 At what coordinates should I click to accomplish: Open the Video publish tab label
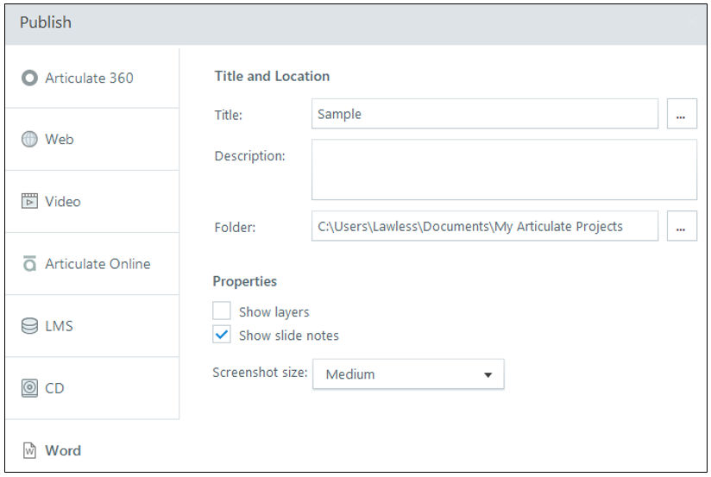[x=63, y=201]
